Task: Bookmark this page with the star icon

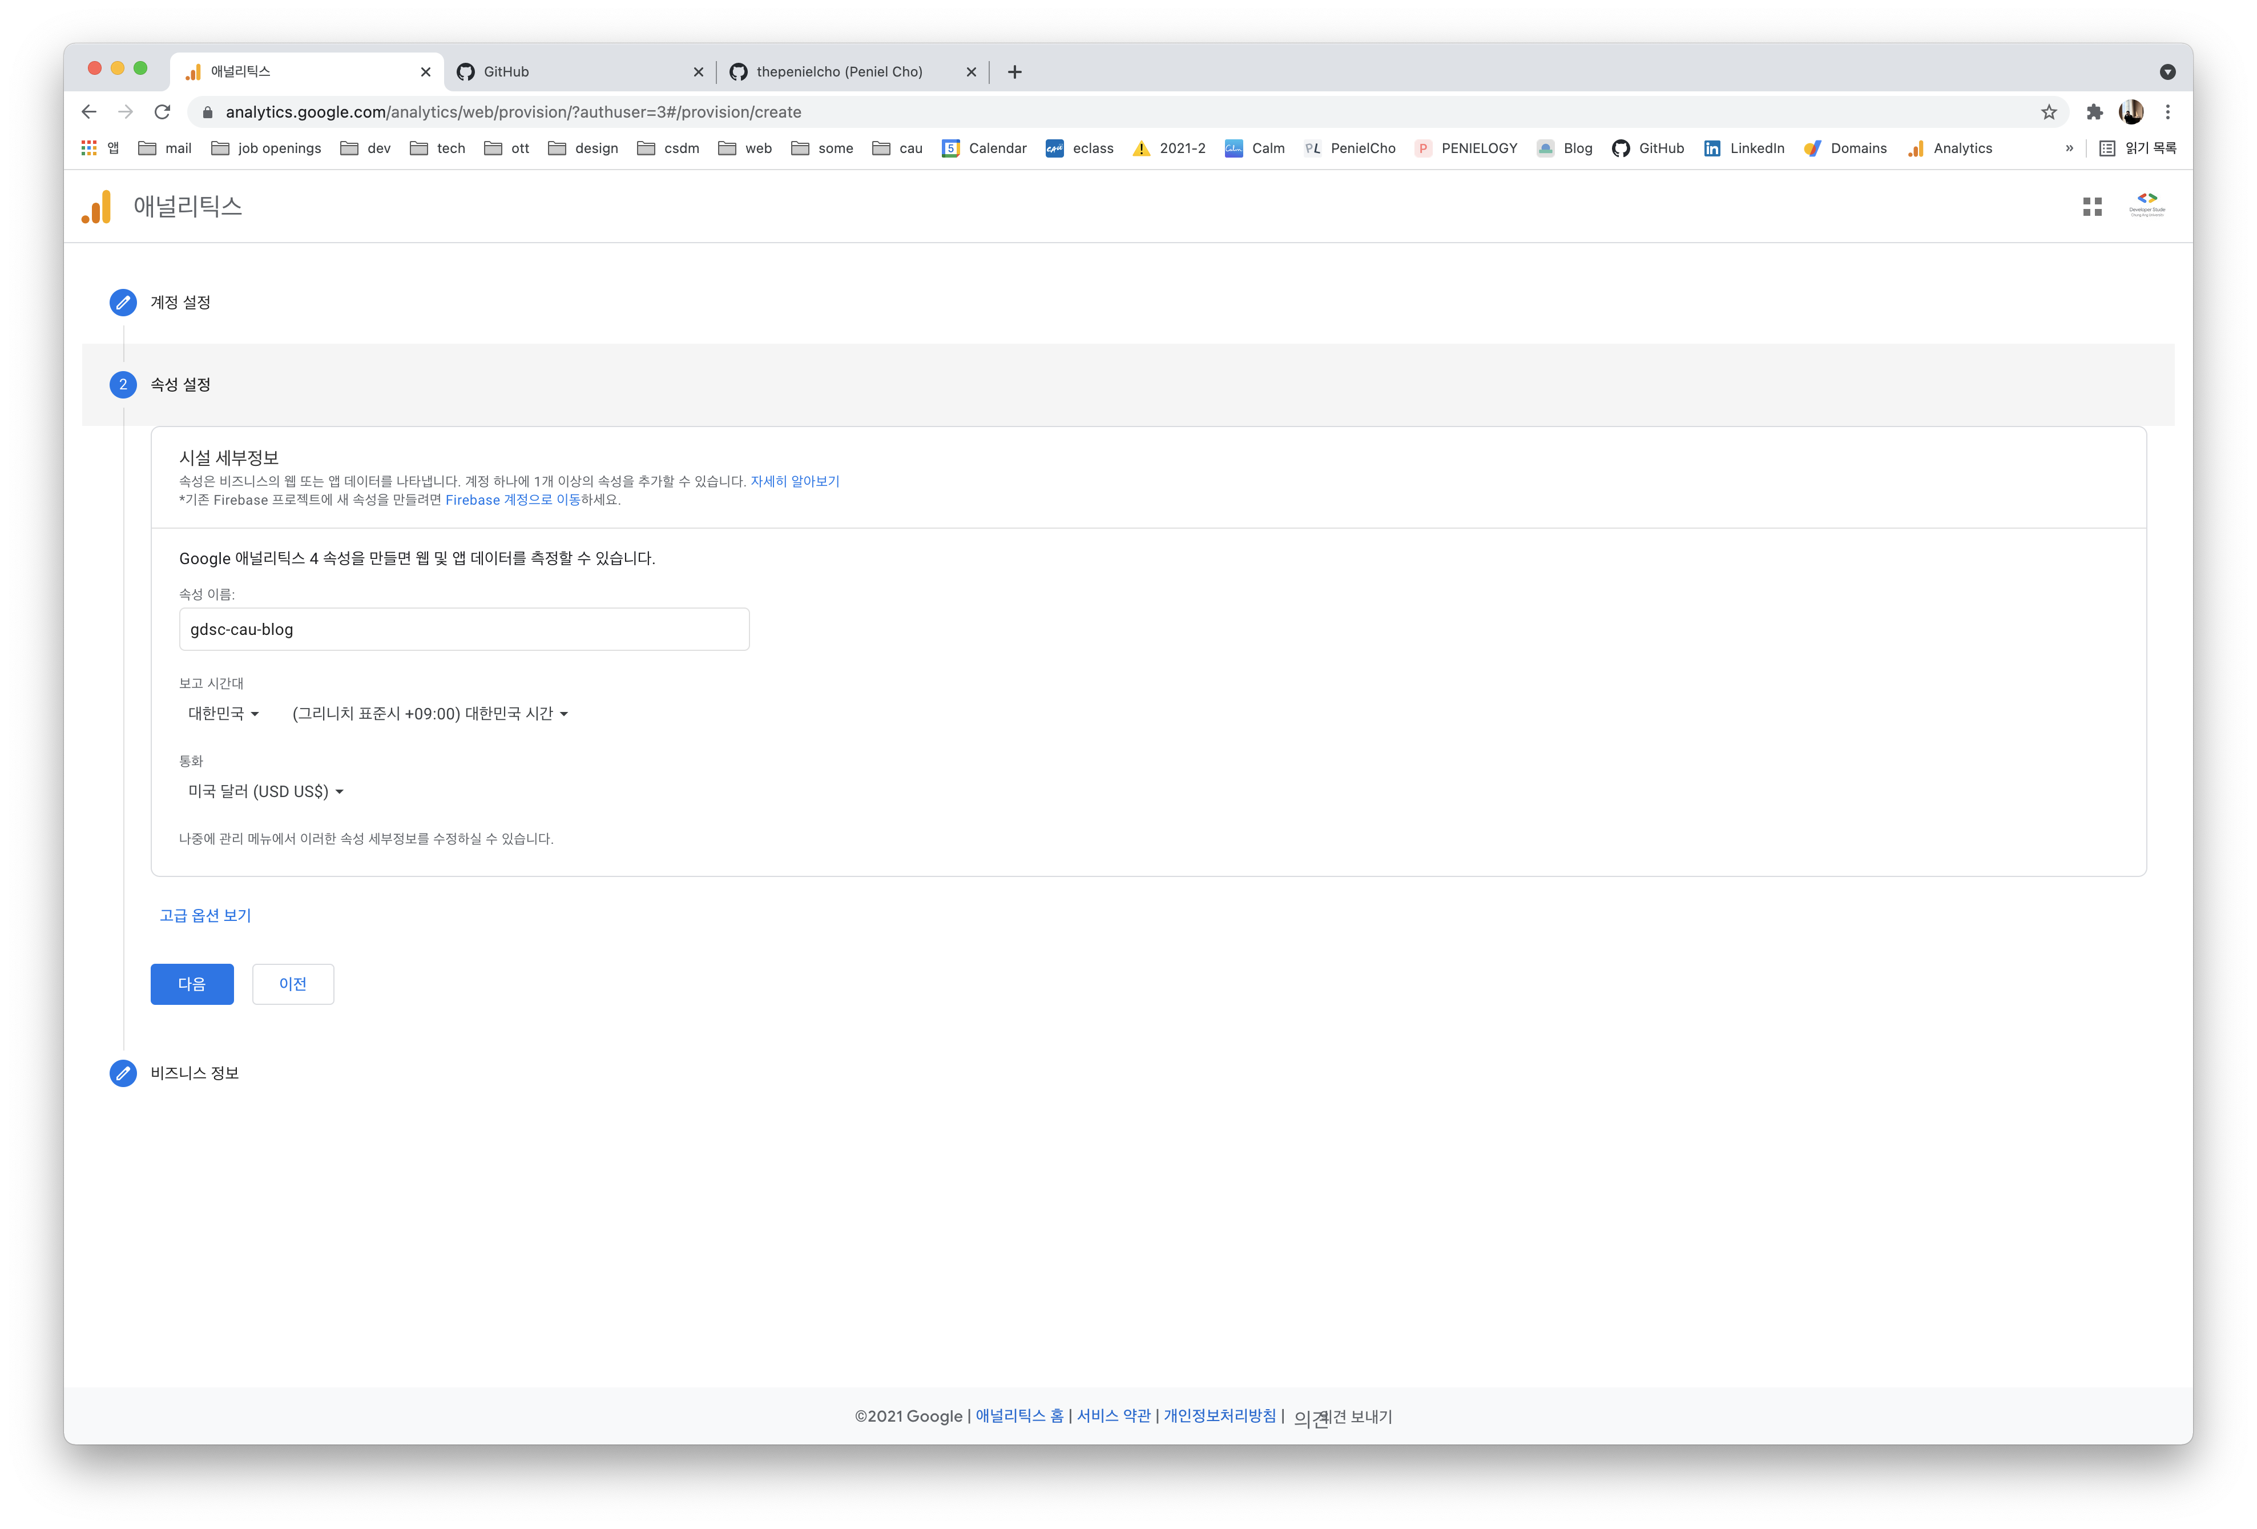Action: (x=2048, y=112)
